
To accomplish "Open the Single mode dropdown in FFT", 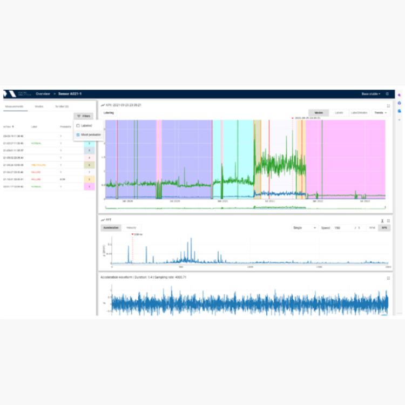I will (x=304, y=228).
